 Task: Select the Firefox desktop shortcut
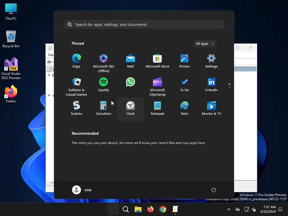[11, 94]
